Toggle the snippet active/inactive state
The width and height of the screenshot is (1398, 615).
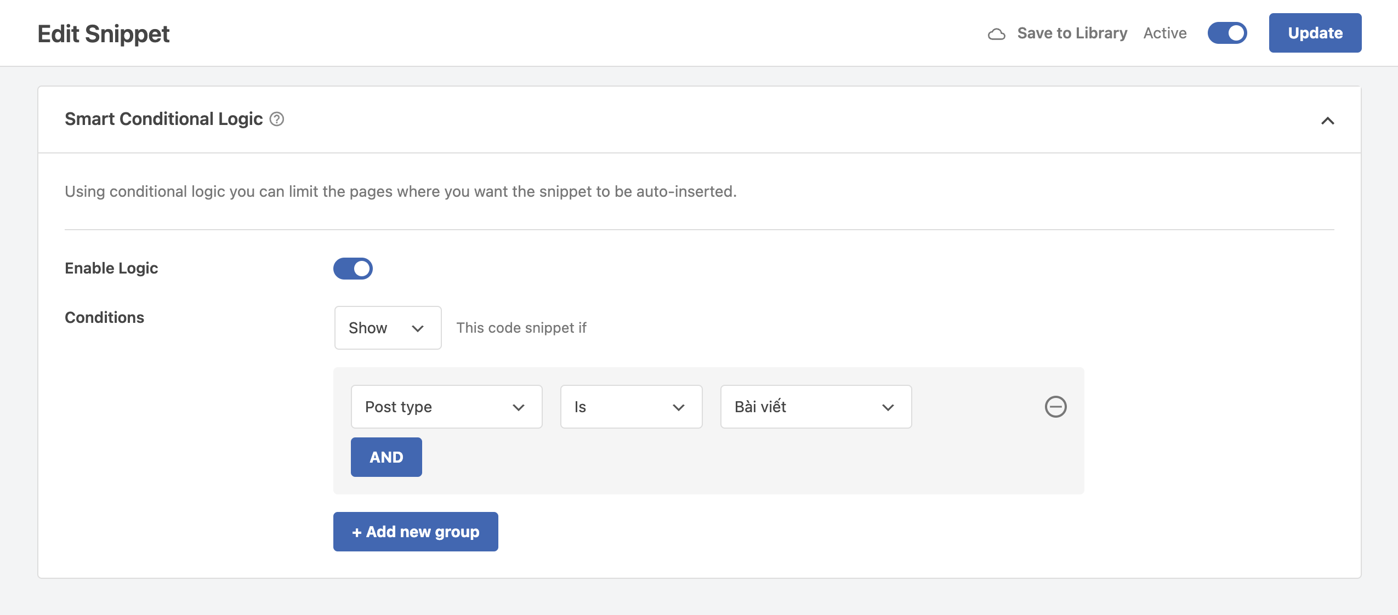1229,33
